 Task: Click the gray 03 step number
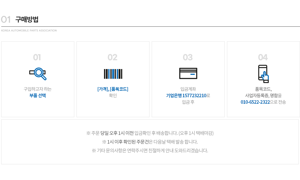[x=188, y=57]
